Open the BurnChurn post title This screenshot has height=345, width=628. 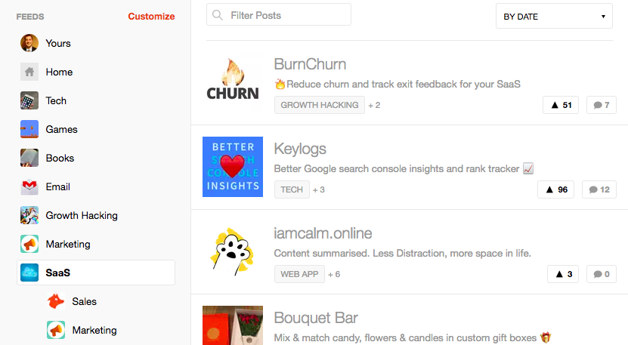coord(310,64)
